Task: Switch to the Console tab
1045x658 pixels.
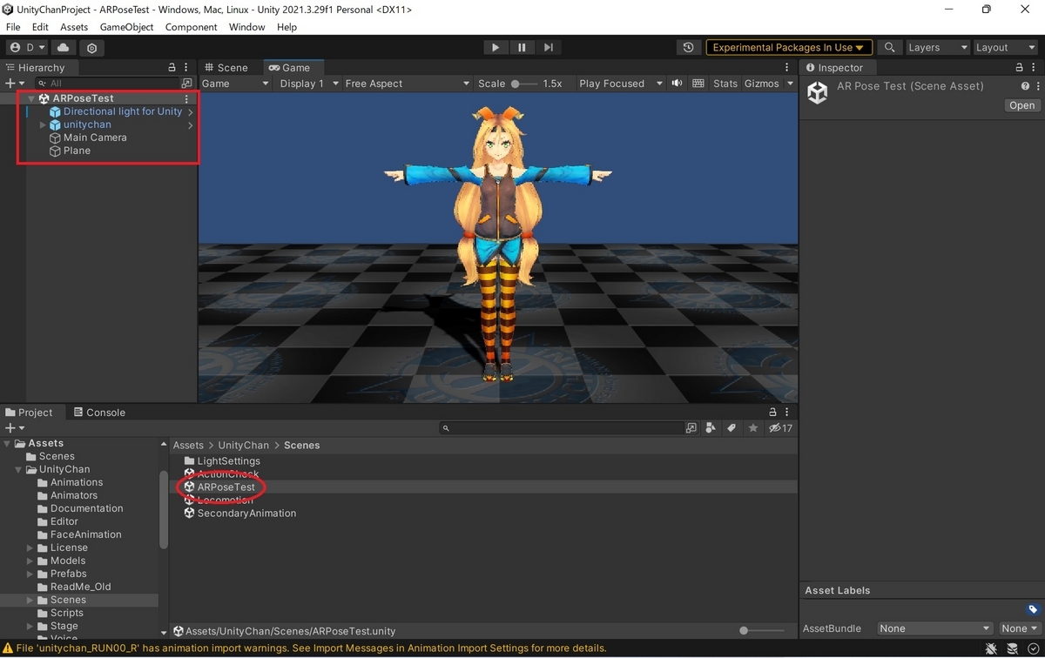Action: tap(99, 413)
